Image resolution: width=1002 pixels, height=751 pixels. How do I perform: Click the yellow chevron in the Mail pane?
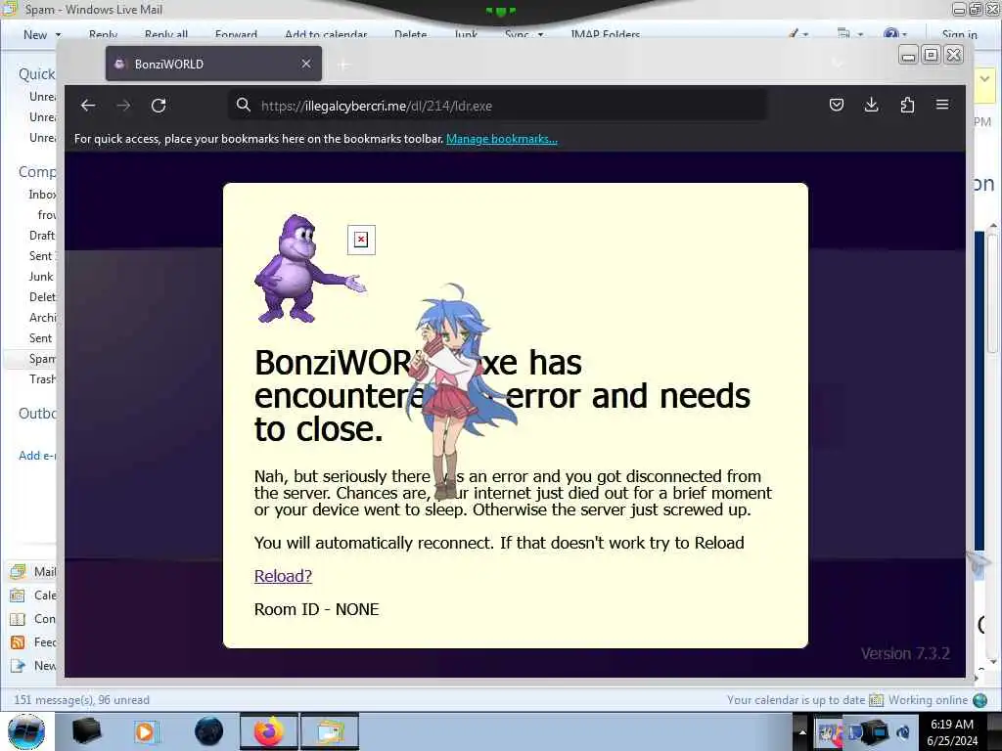pyautogui.click(x=984, y=79)
